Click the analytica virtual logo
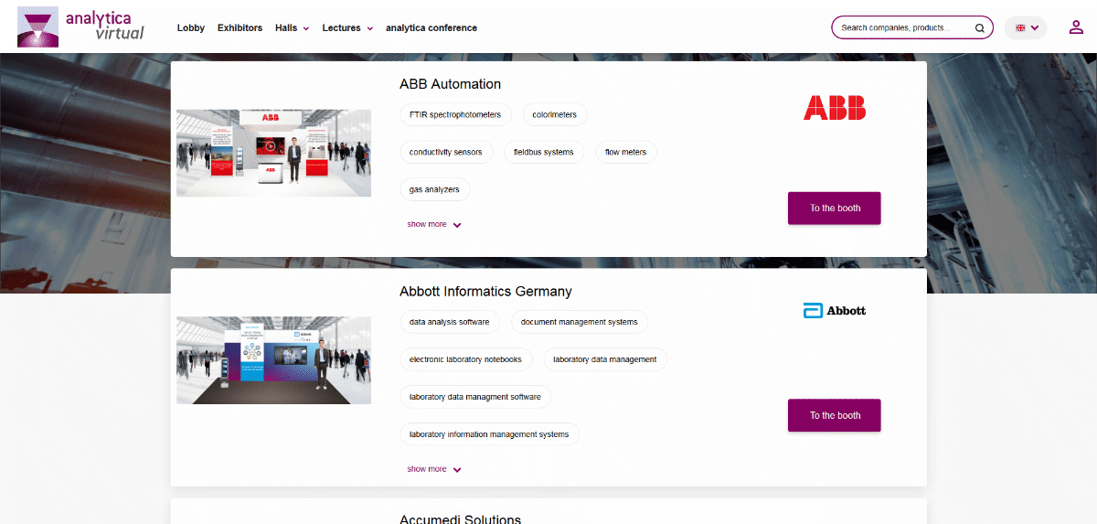The width and height of the screenshot is (1097, 524). (x=81, y=27)
